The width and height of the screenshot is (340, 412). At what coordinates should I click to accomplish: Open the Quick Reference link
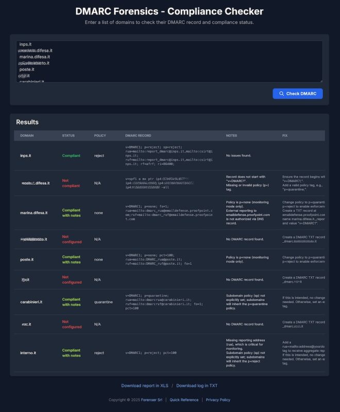184,400
